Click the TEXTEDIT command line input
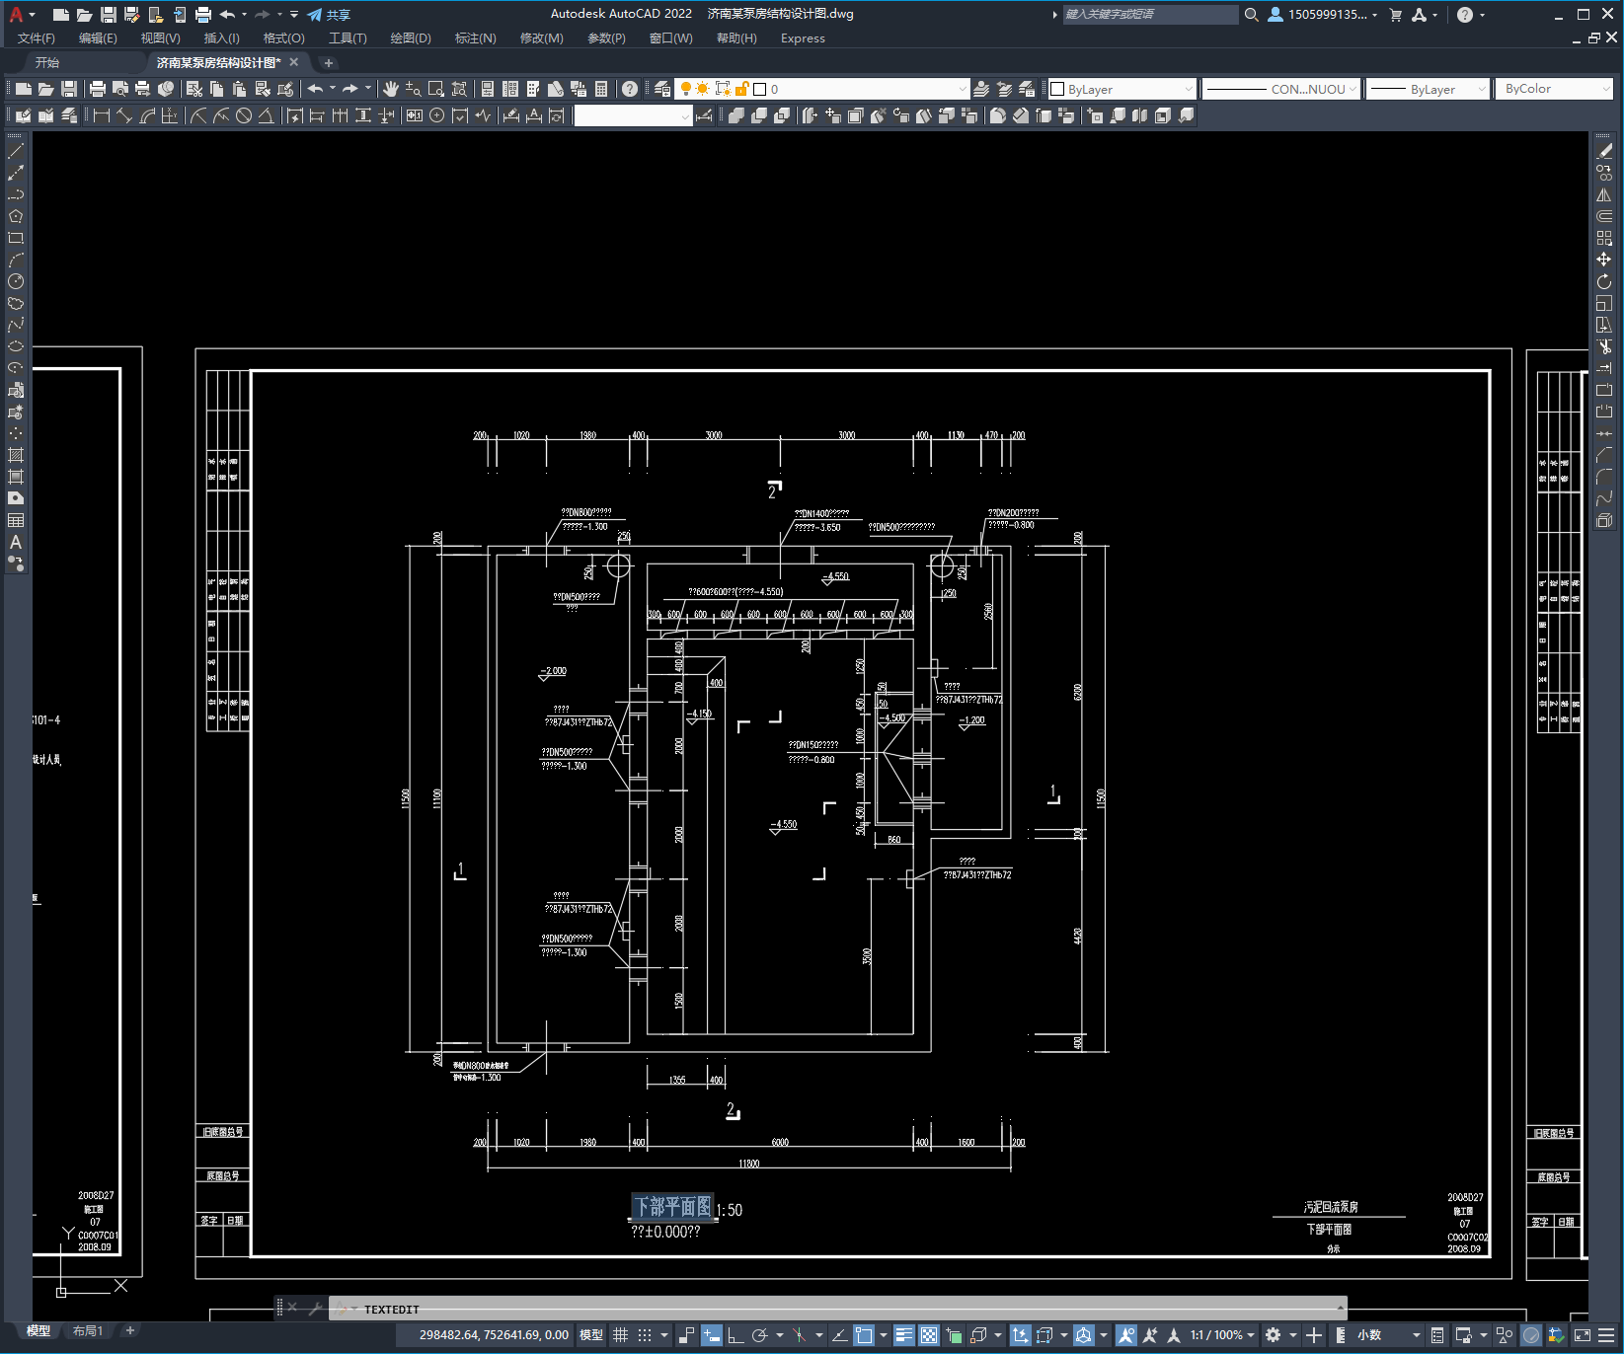The height and width of the screenshot is (1354, 1624). coord(837,1310)
